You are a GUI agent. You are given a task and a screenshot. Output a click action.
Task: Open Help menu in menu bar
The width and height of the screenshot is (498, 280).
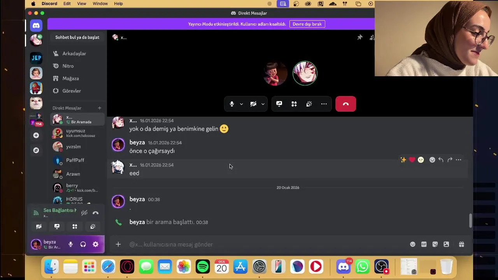pos(118,3)
